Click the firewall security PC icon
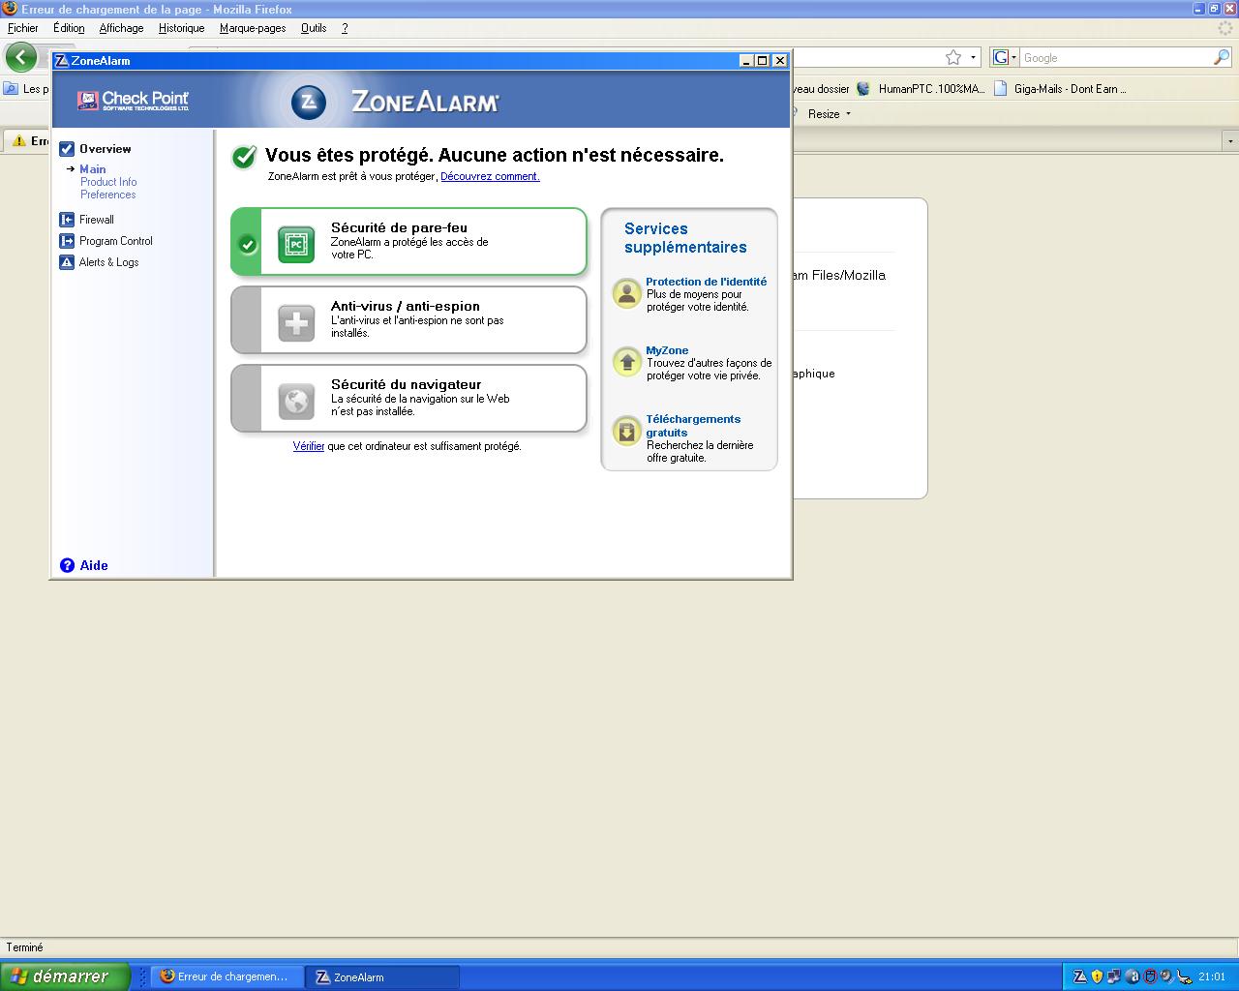The height and width of the screenshot is (991, 1239). (296, 245)
